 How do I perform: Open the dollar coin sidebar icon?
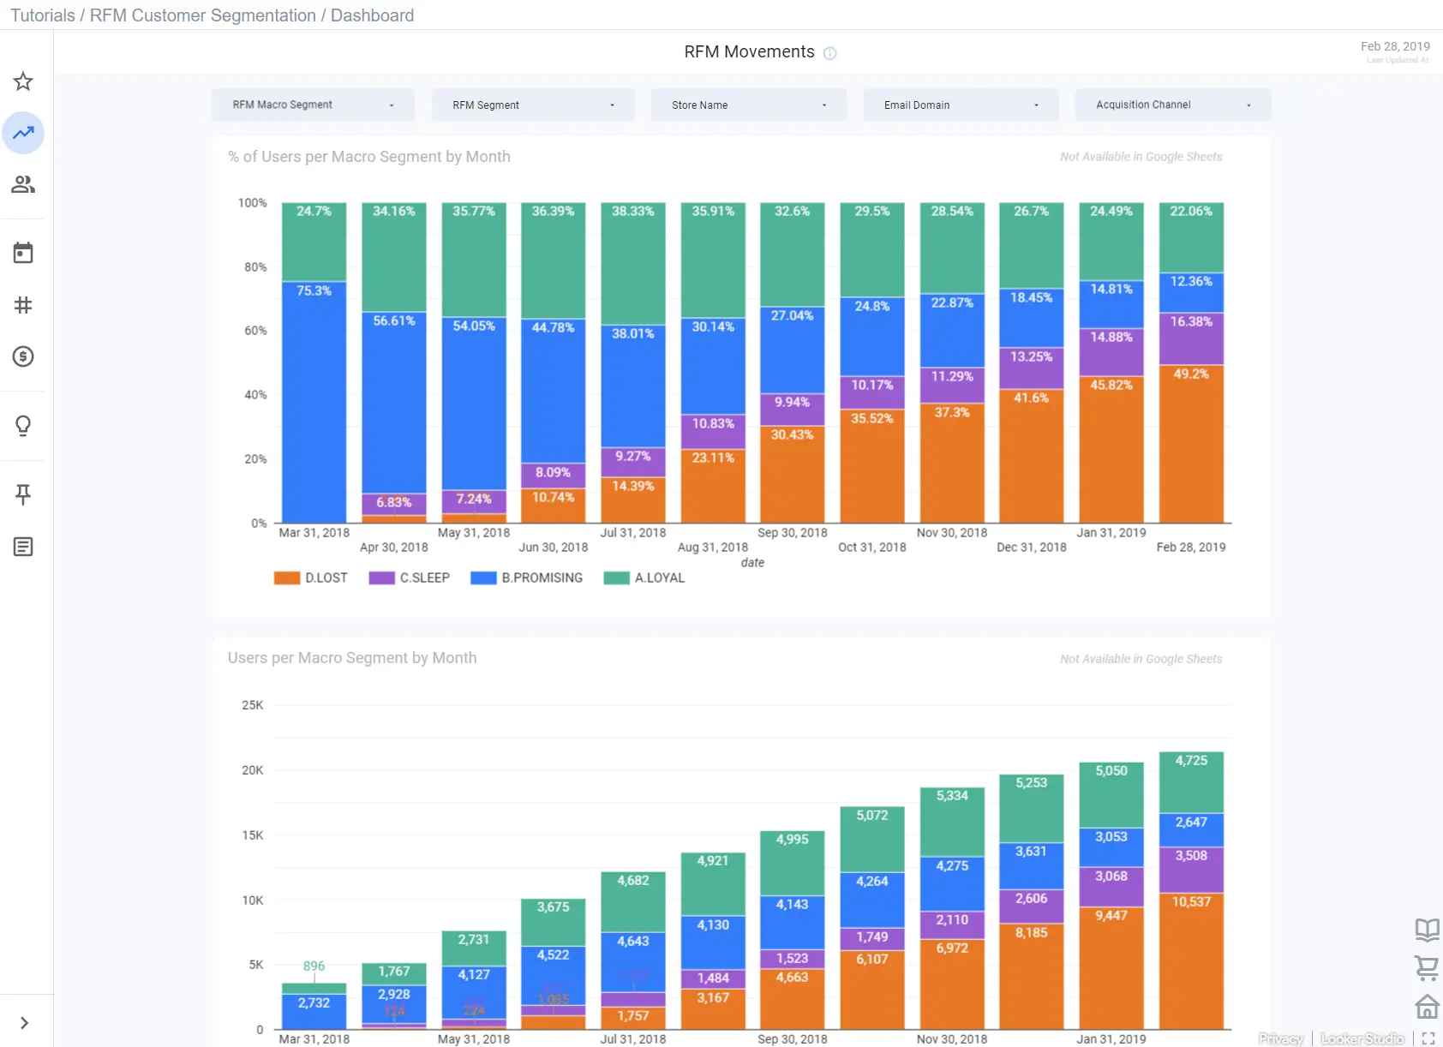[x=23, y=356]
